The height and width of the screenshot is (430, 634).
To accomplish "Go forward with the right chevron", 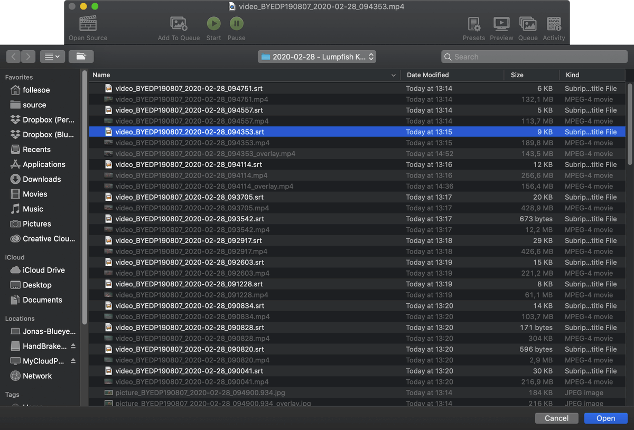I will (29, 57).
